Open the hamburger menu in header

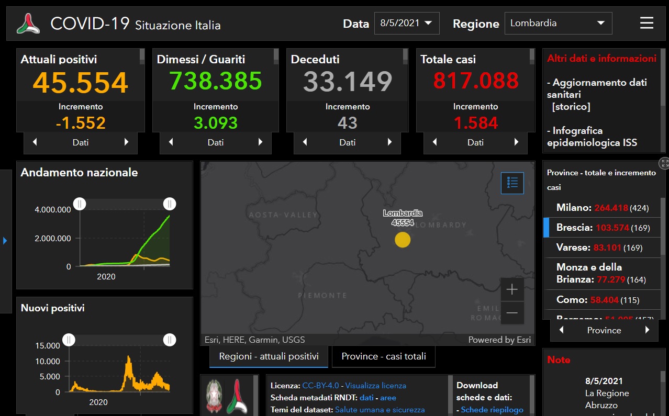[646, 23]
